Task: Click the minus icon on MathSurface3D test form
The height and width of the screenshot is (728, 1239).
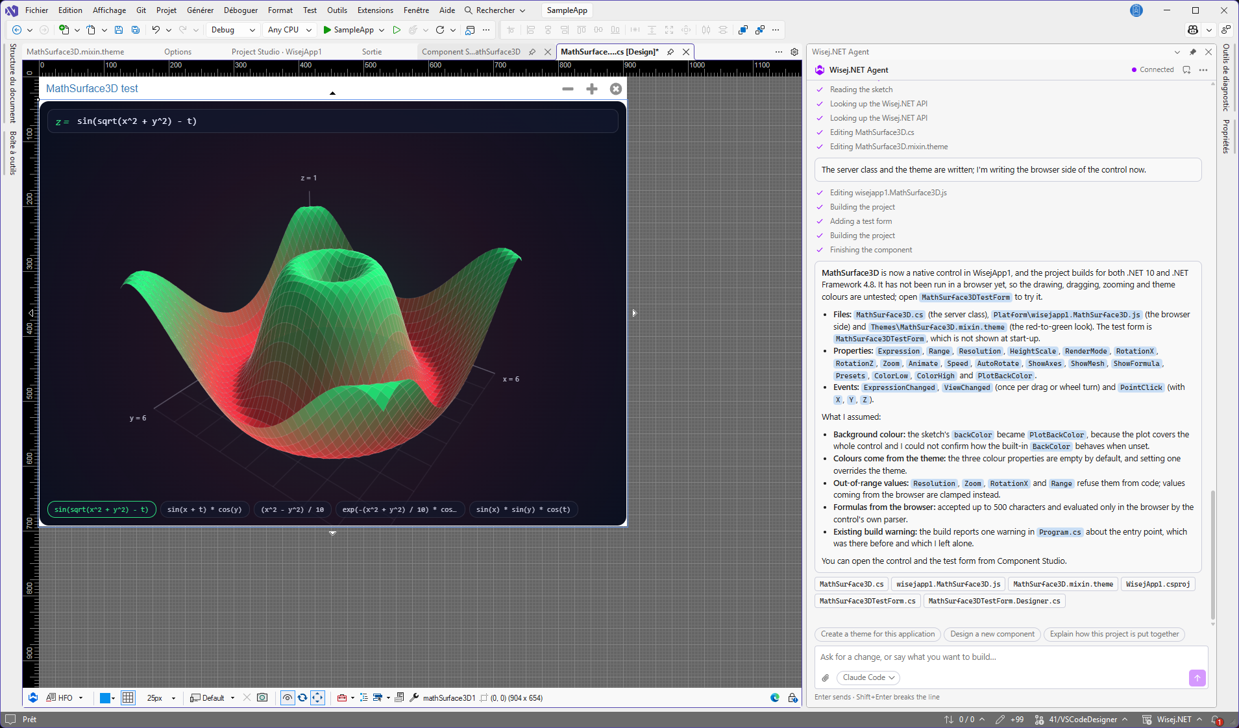Action: point(568,89)
